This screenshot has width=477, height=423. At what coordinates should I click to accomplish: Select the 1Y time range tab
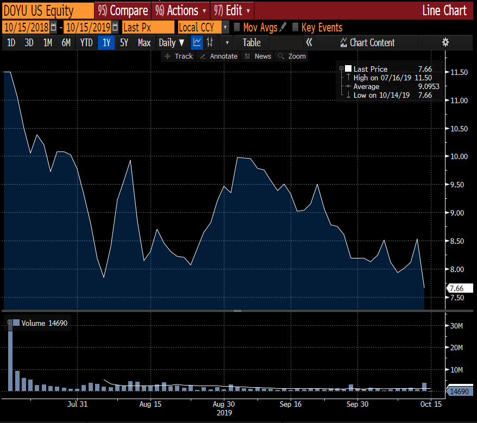(x=106, y=42)
